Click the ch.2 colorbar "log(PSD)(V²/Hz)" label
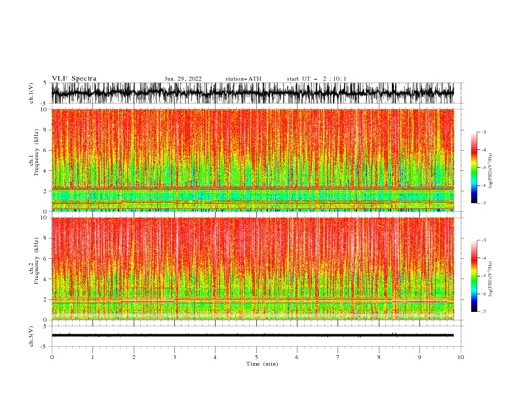Image resolution: width=519 pixels, height=401 pixels. 491,278
